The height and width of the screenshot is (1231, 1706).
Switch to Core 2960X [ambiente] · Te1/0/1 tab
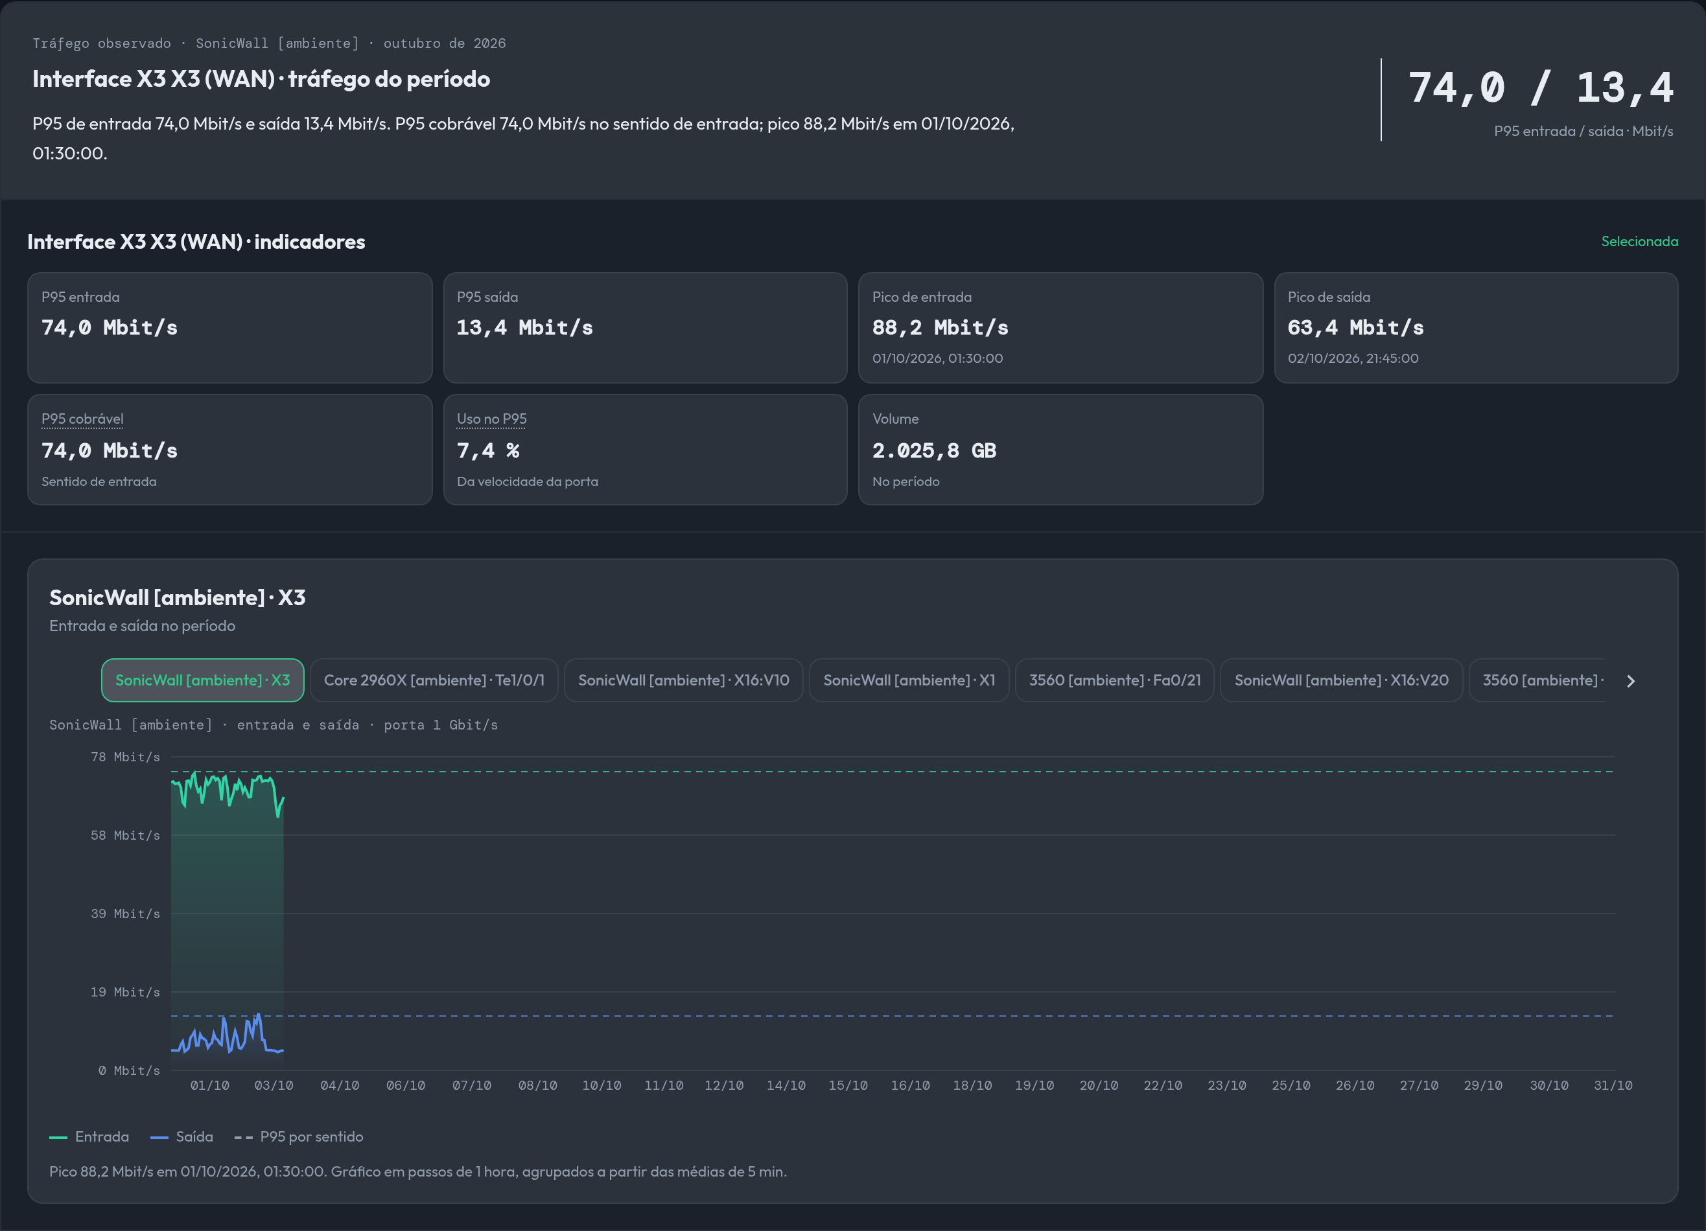point(434,680)
